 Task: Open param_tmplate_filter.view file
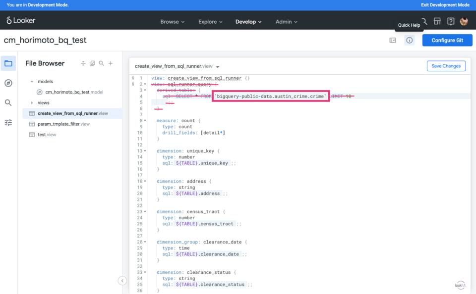[x=63, y=124]
